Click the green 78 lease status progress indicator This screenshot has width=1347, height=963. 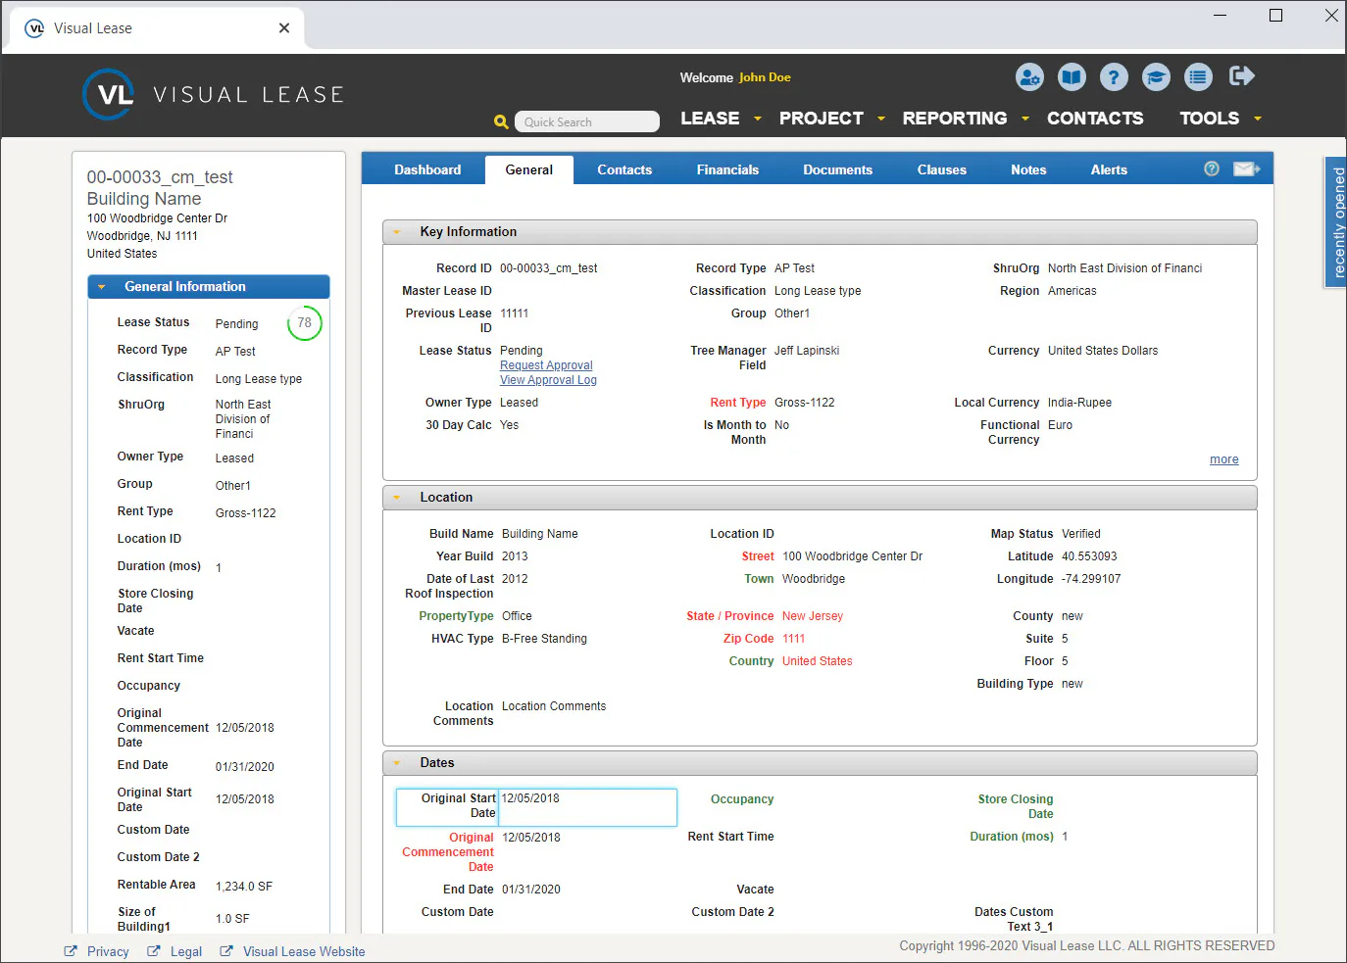coord(304,322)
